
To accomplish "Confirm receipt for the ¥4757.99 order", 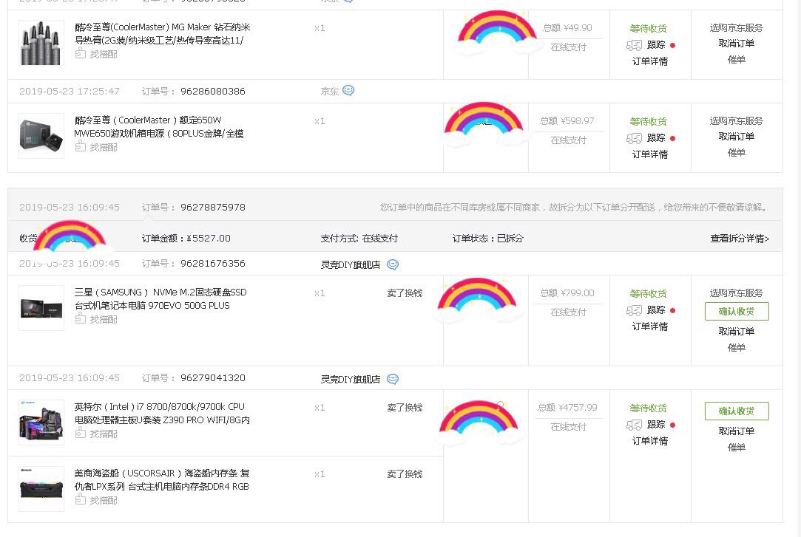I will pyautogui.click(x=737, y=411).
